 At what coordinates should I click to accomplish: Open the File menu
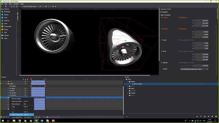(2, 4)
